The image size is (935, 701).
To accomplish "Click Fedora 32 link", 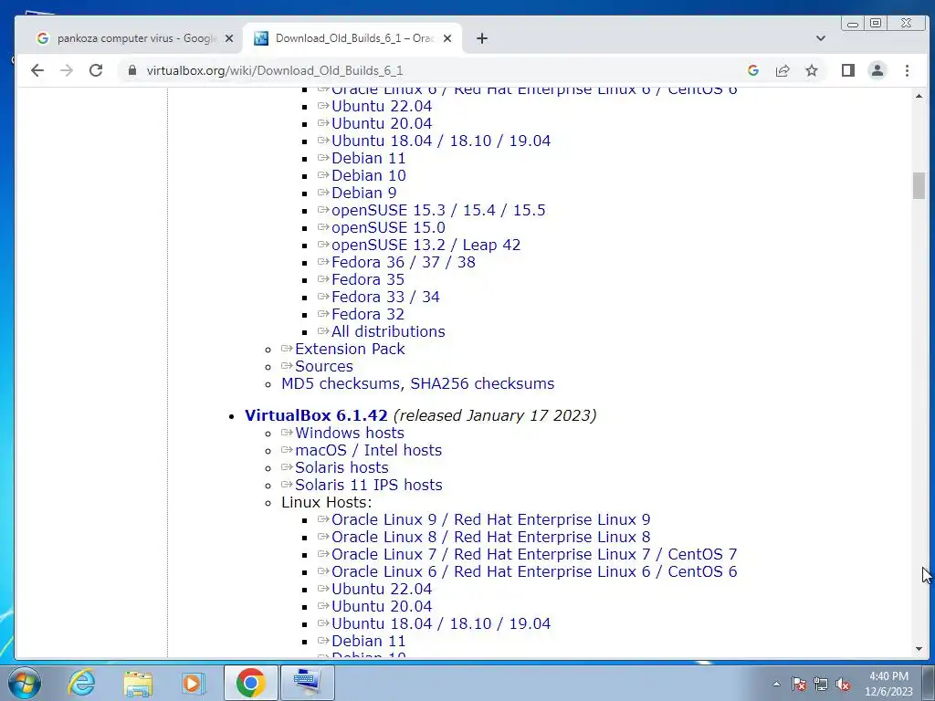I will [x=368, y=314].
